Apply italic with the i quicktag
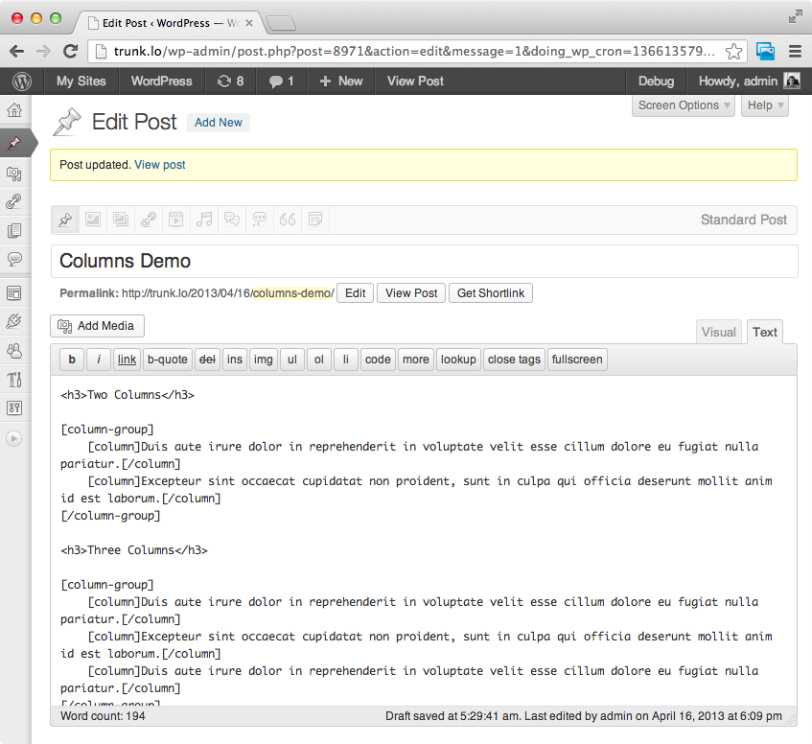Screen dimensions: 812x744 [x=99, y=360]
